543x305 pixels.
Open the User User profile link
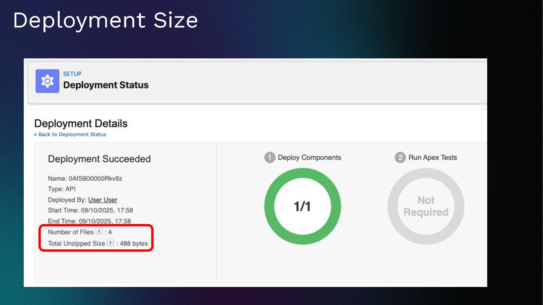pos(103,200)
